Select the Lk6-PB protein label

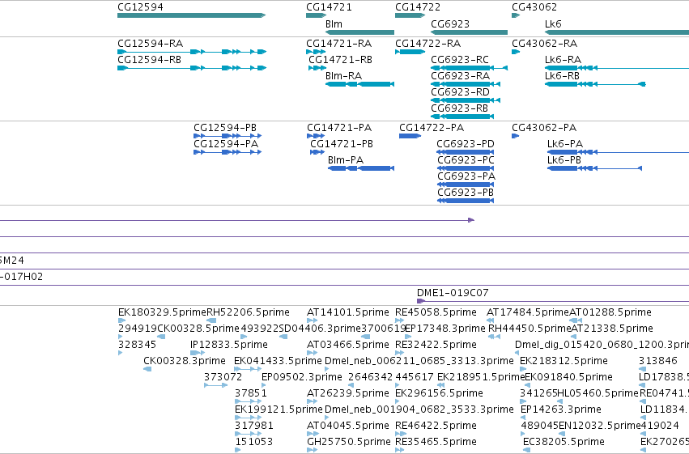tap(564, 160)
